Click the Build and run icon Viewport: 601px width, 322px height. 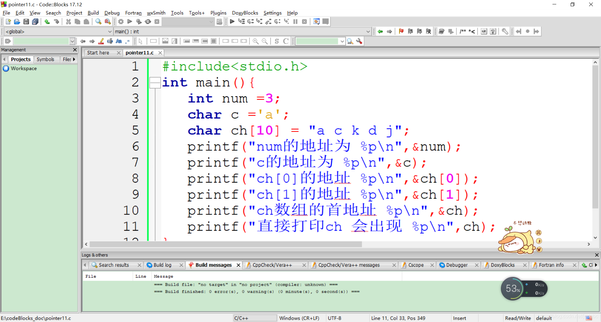pos(139,22)
